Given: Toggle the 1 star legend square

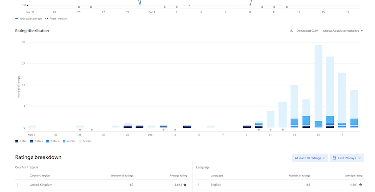Looking at the screenshot, I should tap(16, 141).
